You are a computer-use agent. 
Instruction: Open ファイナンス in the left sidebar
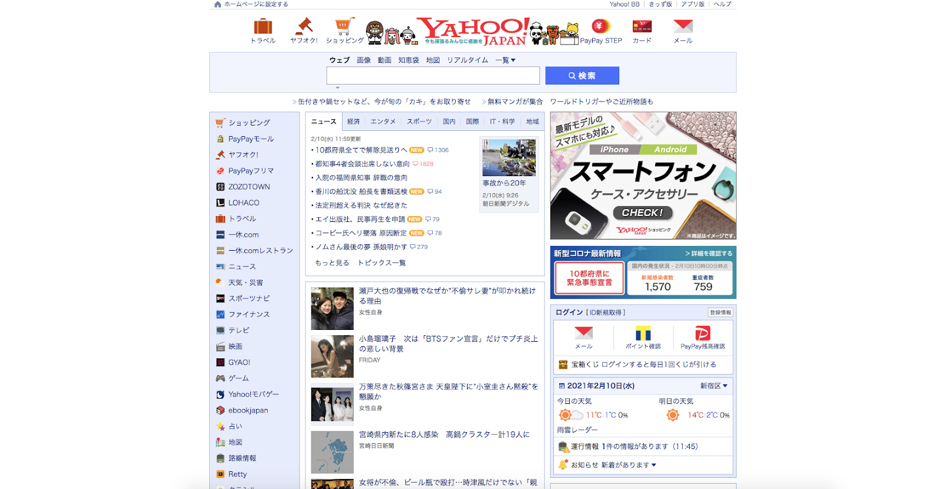249,315
